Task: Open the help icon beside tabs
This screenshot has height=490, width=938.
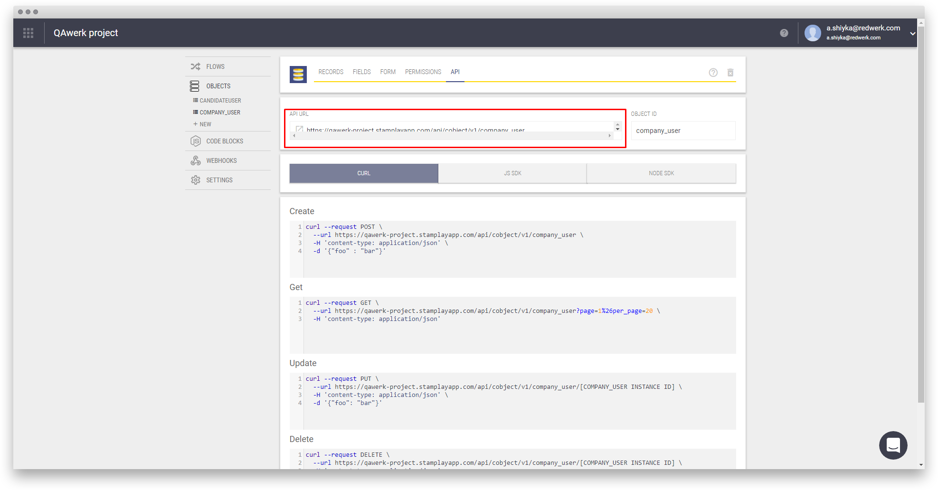Action: click(713, 73)
